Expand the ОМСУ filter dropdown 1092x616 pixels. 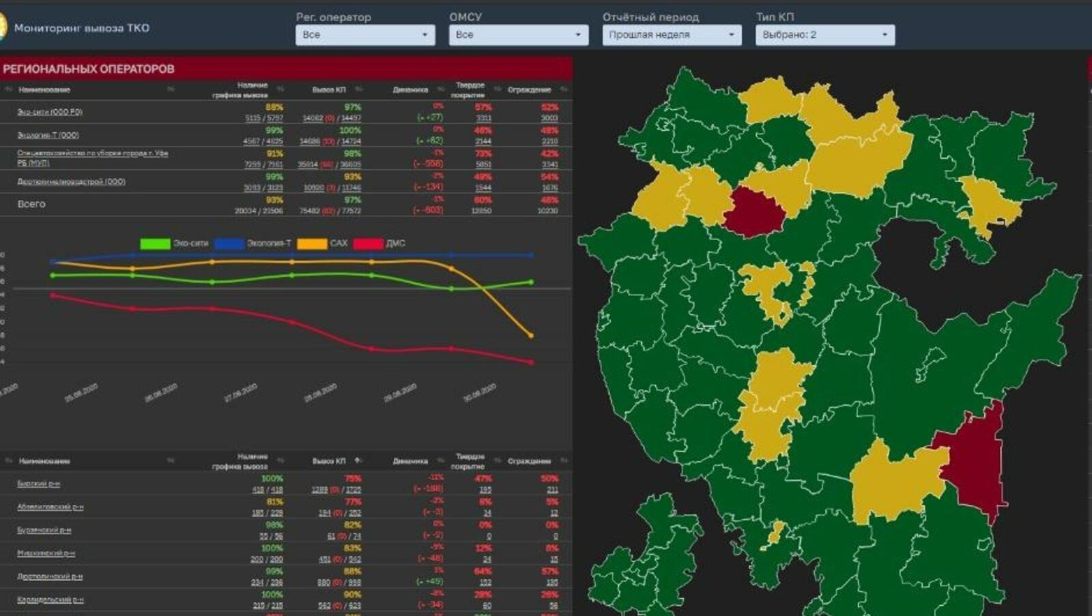[x=518, y=35]
